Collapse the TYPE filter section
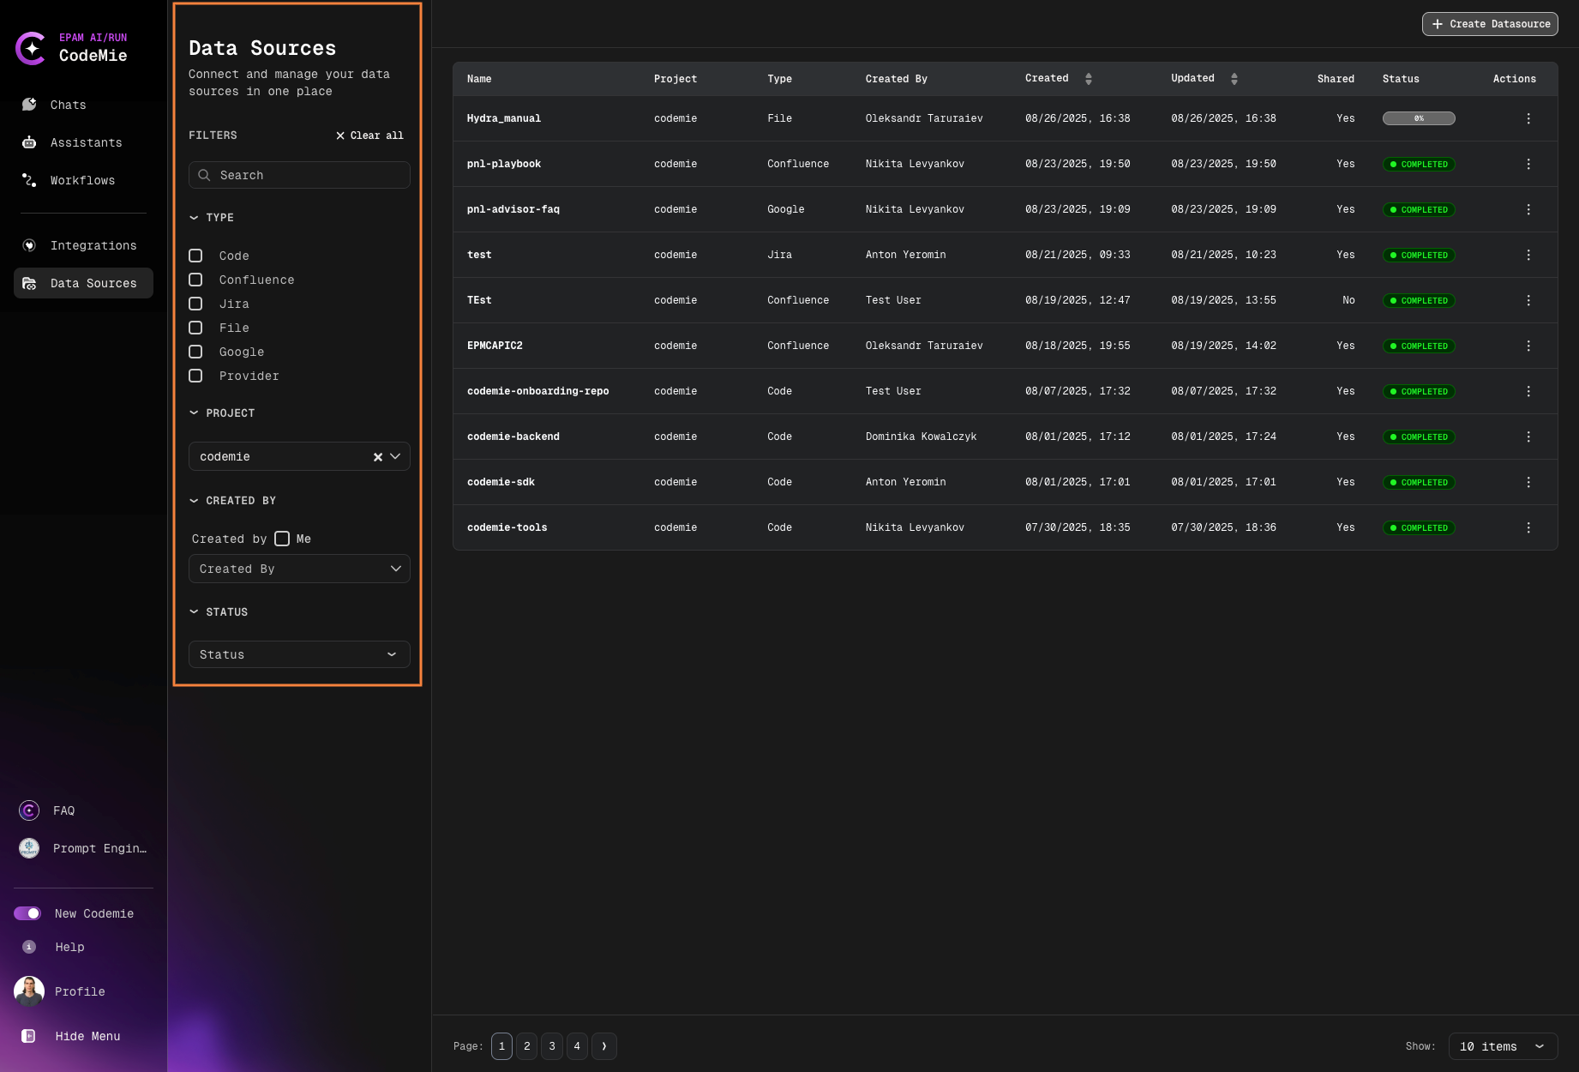Screen dimensions: 1579x1072 coord(194,217)
